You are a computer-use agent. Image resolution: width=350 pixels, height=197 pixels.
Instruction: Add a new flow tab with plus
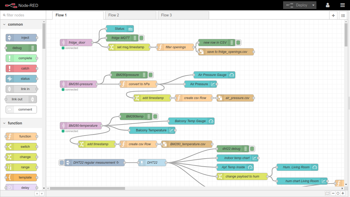(333, 15)
